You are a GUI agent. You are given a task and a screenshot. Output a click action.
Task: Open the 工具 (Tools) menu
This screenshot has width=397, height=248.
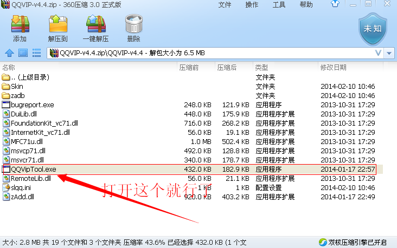coord(279,4)
